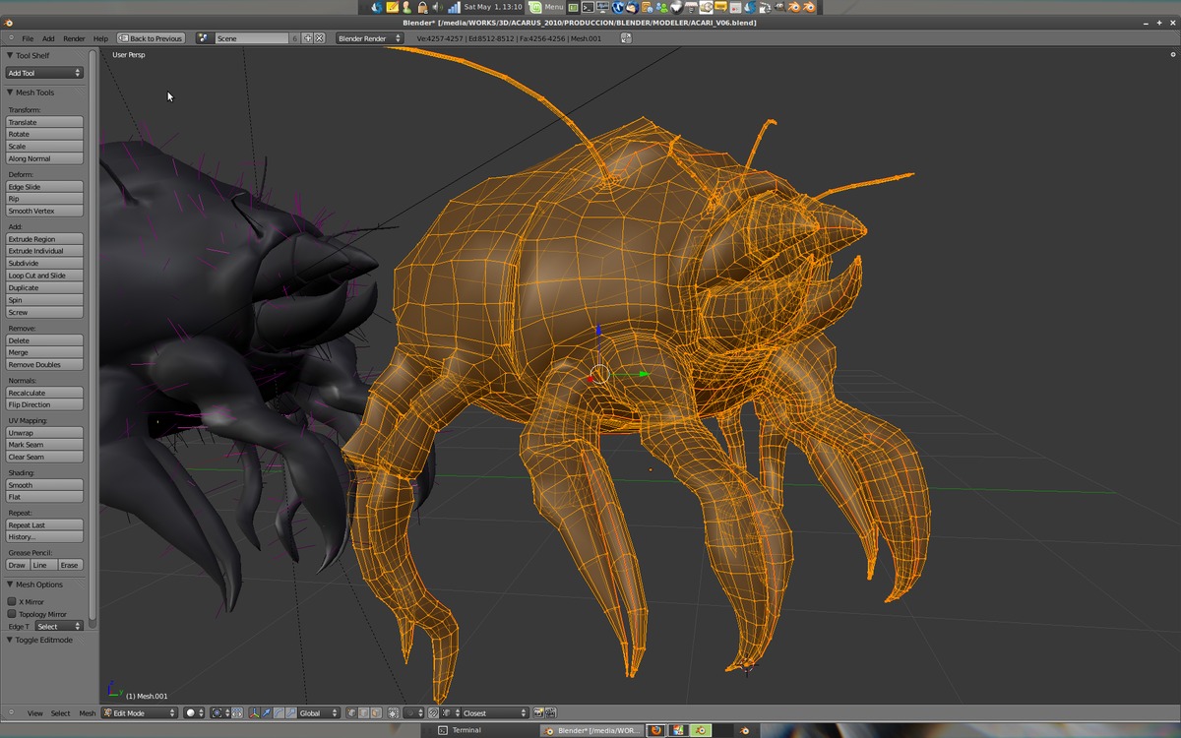
Task: Delete the scene with the X icon
Action: (x=319, y=38)
